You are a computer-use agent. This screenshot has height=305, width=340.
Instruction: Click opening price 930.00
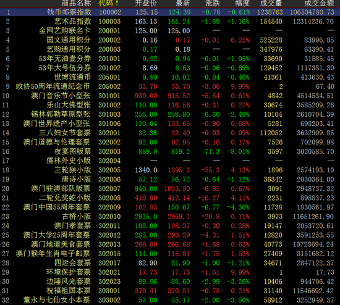click(146, 96)
